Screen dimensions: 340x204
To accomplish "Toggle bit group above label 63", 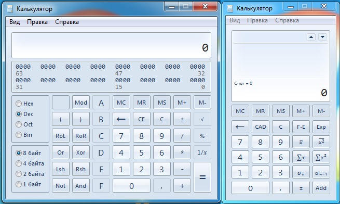I will 23,67.
